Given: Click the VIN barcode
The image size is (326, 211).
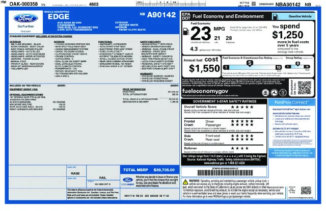Looking at the screenshot, I should (225, 173).
